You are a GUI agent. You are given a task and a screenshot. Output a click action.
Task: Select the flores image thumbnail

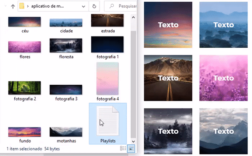click(x=24, y=47)
